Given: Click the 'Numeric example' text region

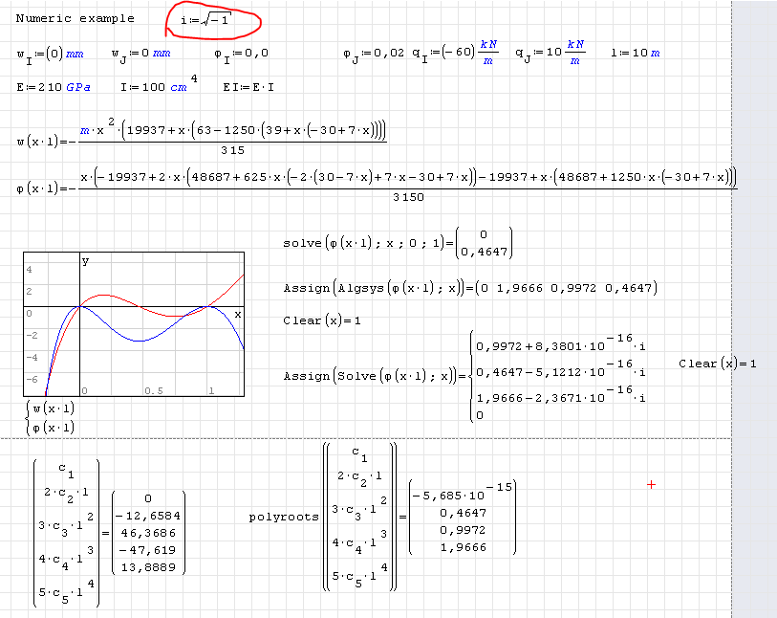Looking at the screenshot, I should coord(75,19).
